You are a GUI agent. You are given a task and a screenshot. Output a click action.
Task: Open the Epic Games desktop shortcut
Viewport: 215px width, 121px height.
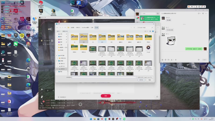click(x=16, y=36)
